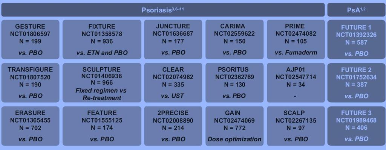Select the SCULPTURE fixed regimen card

click(x=102, y=83)
